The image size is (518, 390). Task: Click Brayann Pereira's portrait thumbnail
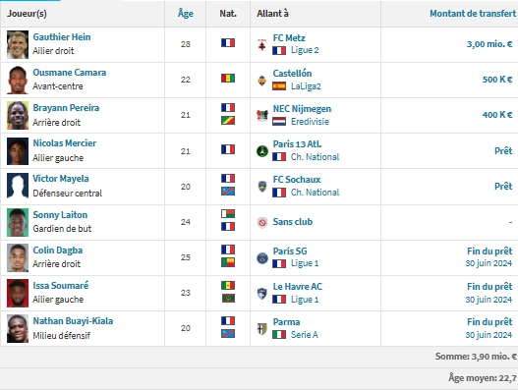tap(18, 115)
